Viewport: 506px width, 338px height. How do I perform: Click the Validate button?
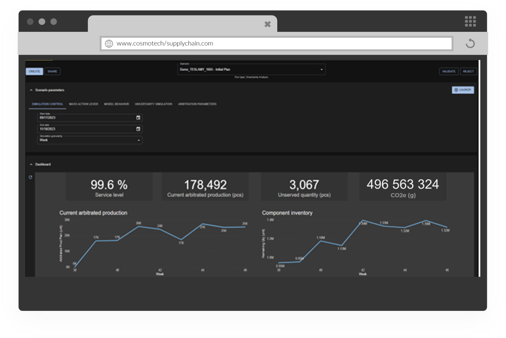coord(449,72)
